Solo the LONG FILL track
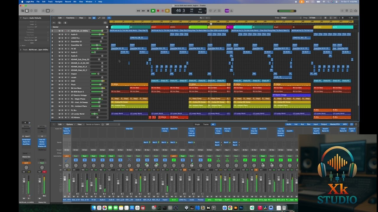Viewport: 378px width, 212px height. pos(62,38)
